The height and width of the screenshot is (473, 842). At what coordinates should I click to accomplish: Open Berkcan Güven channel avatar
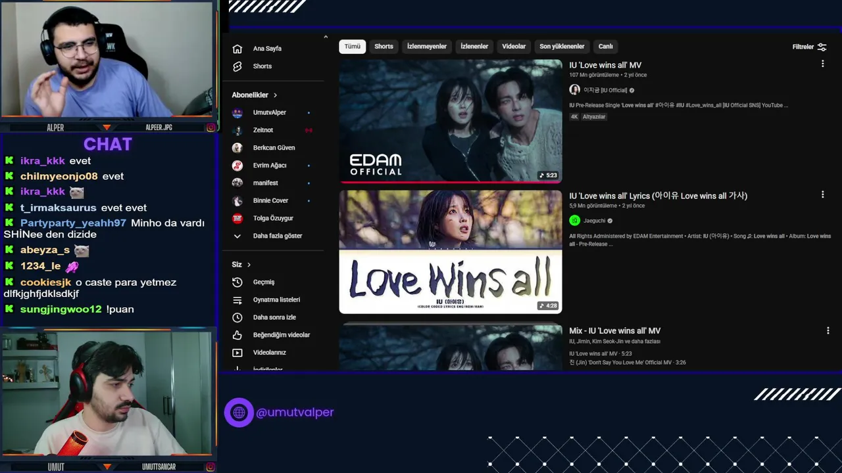click(237, 148)
